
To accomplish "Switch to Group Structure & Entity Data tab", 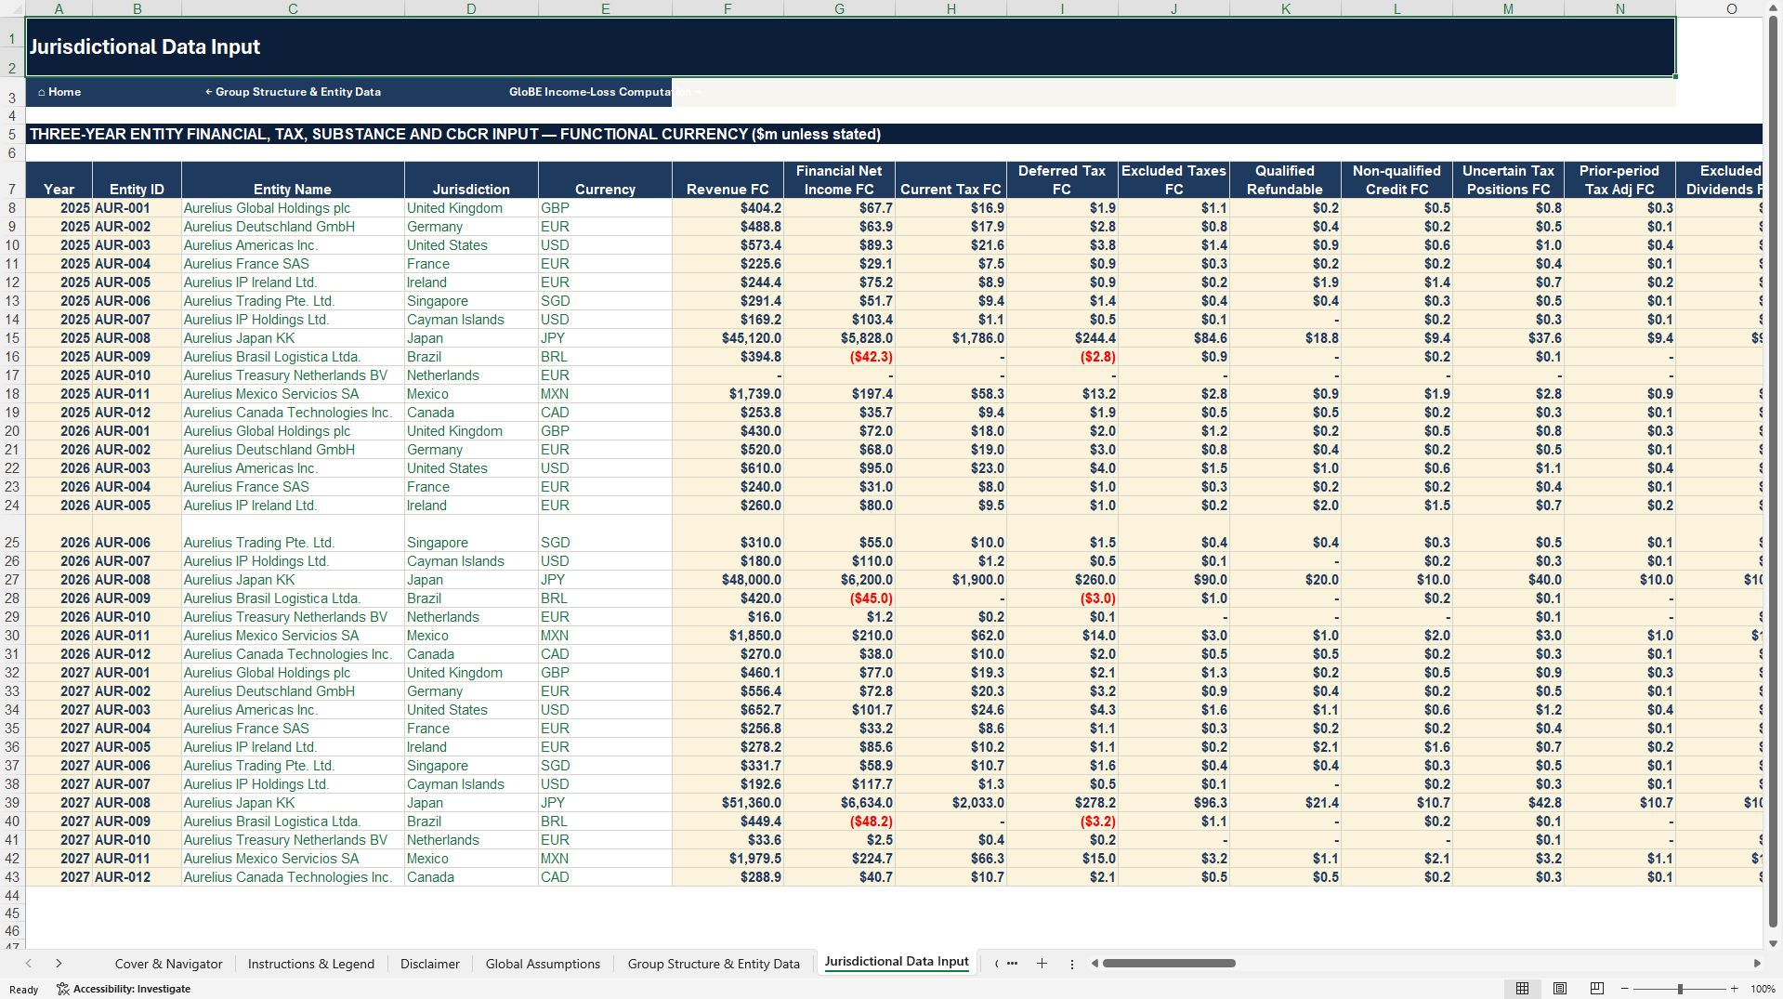I will click(714, 964).
